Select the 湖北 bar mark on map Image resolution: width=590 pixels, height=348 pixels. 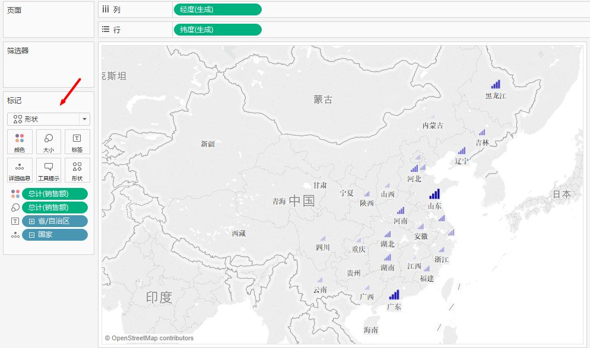pos(388,235)
